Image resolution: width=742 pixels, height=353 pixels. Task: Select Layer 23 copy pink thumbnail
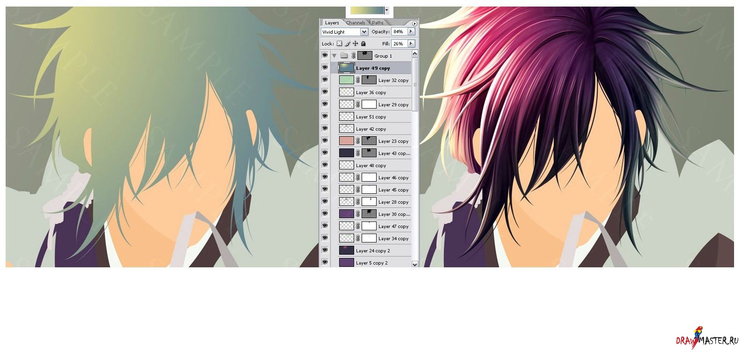(x=347, y=141)
